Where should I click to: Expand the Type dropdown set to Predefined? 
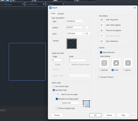tap(75, 21)
